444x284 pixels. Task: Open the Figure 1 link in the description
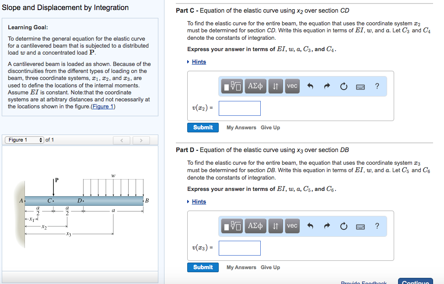point(102,106)
